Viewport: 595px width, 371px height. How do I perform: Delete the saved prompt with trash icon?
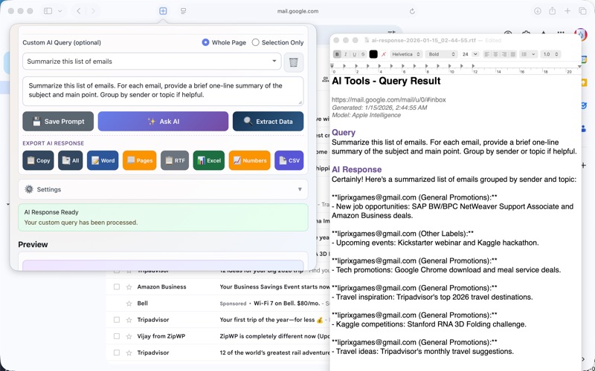pyautogui.click(x=293, y=62)
